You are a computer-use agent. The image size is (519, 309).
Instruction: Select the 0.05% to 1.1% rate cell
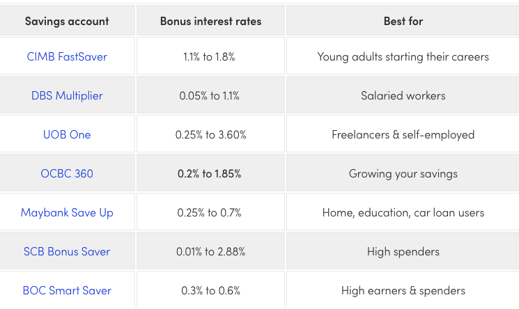209,95
